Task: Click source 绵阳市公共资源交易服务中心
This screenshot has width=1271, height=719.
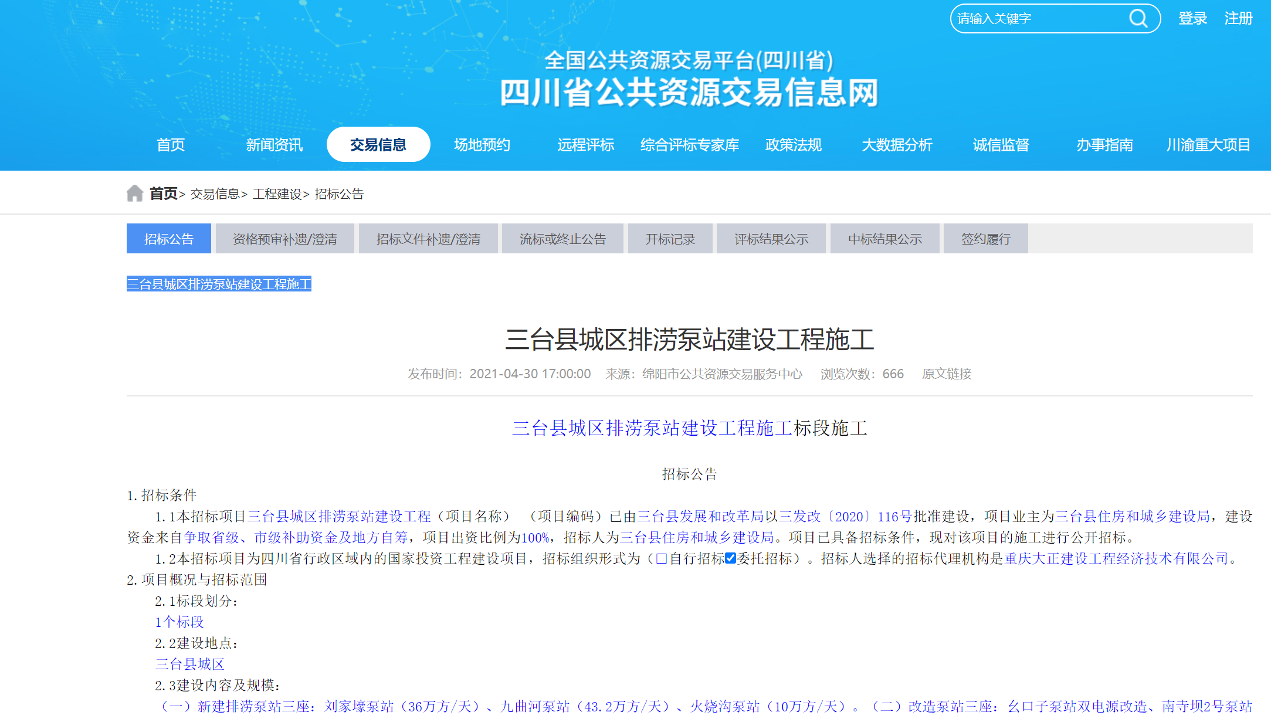Action: click(x=722, y=374)
